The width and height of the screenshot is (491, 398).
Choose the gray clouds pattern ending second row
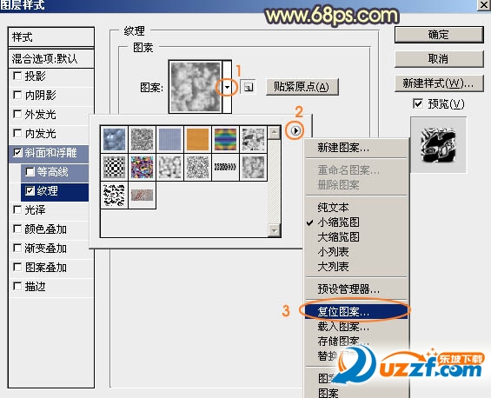click(253, 167)
